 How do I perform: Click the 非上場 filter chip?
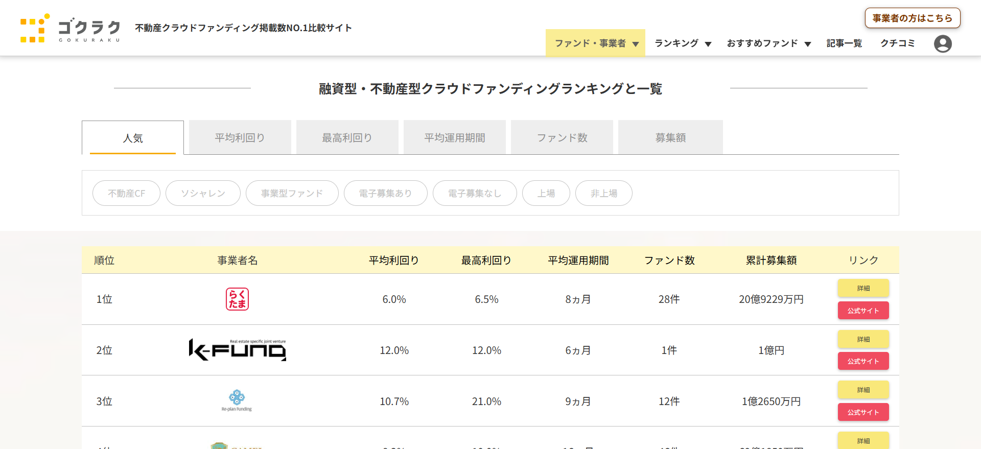tap(603, 193)
